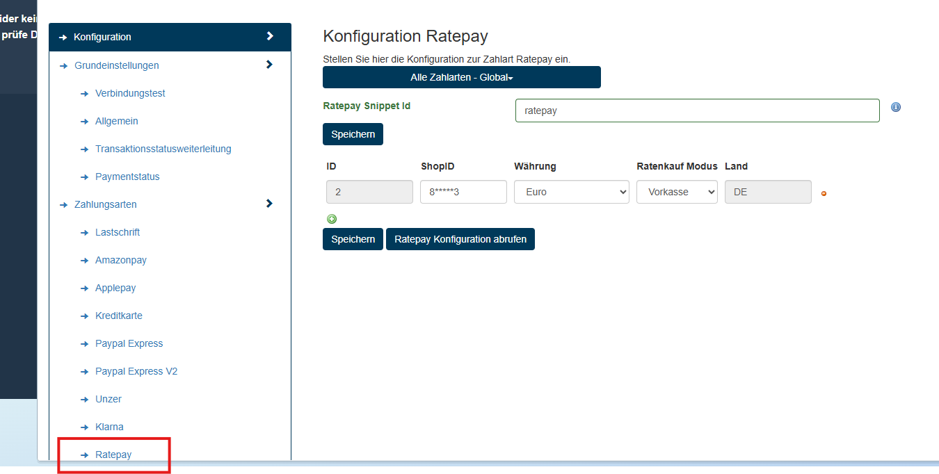Click the ID field containing 2
The image size is (939, 474).
point(369,192)
